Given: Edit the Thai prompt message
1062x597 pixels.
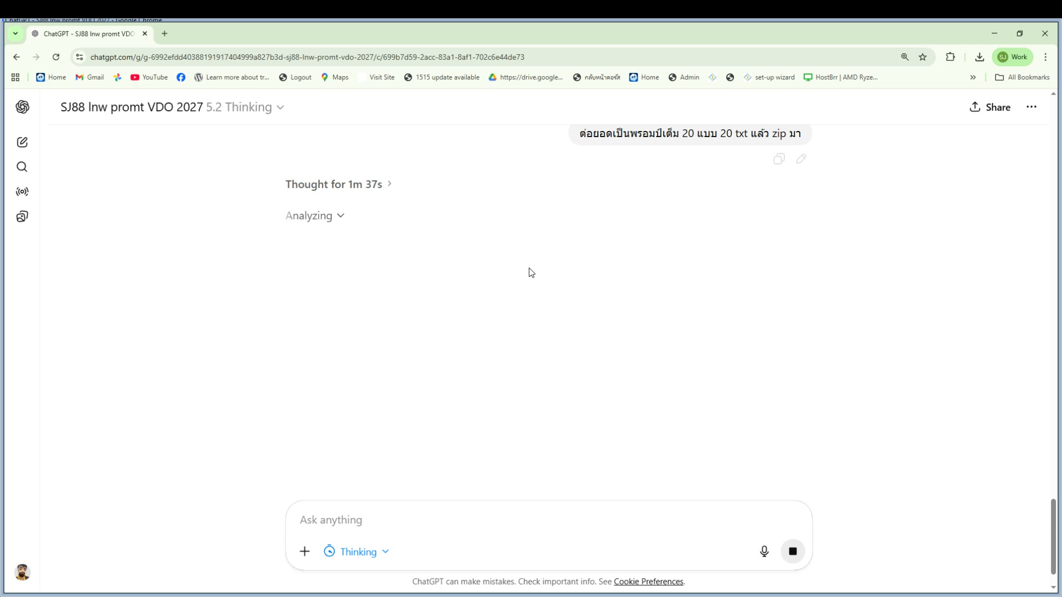Looking at the screenshot, I should [801, 159].
